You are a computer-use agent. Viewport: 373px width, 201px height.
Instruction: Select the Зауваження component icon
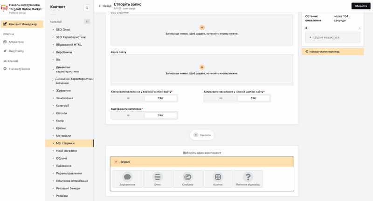(x=127, y=179)
